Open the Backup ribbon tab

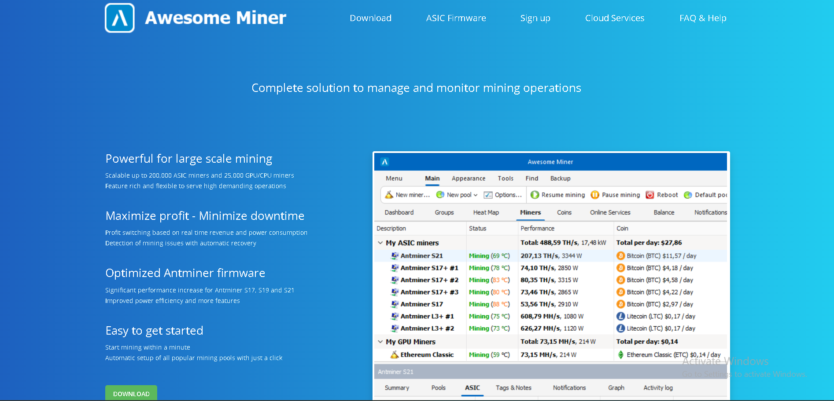point(560,179)
